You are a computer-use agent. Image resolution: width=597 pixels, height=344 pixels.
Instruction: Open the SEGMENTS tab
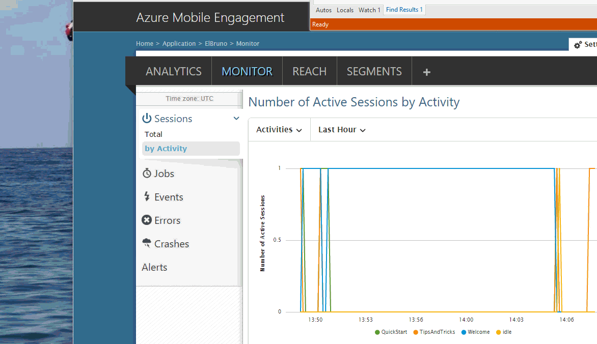(x=374, y=72)
